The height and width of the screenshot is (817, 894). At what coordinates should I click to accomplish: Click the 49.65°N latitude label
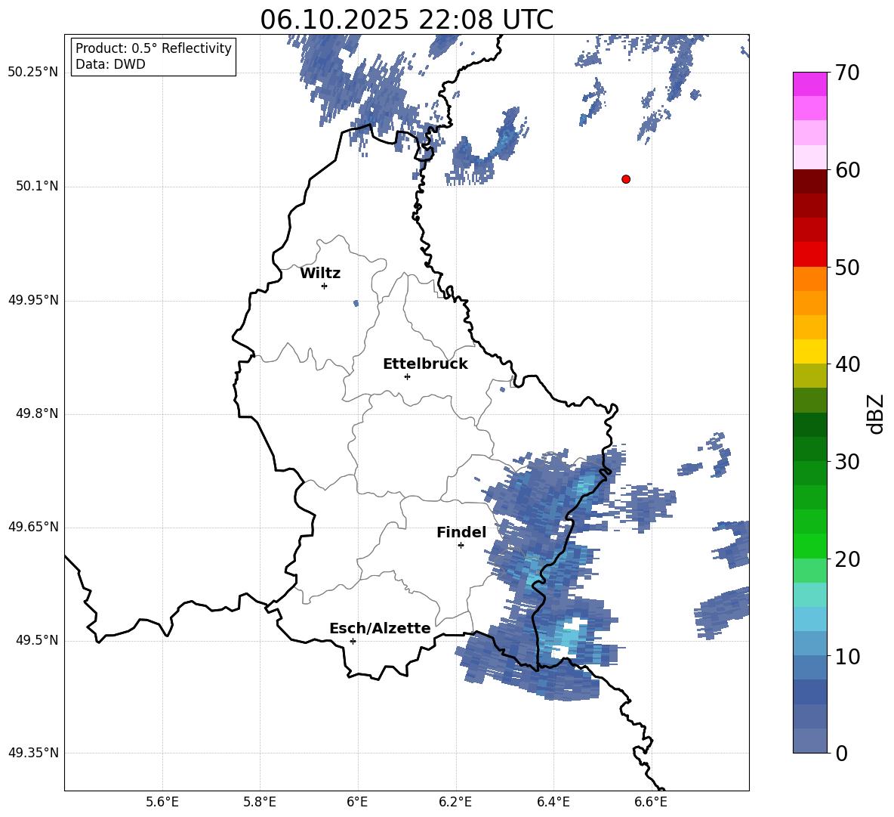click(33, 527)
